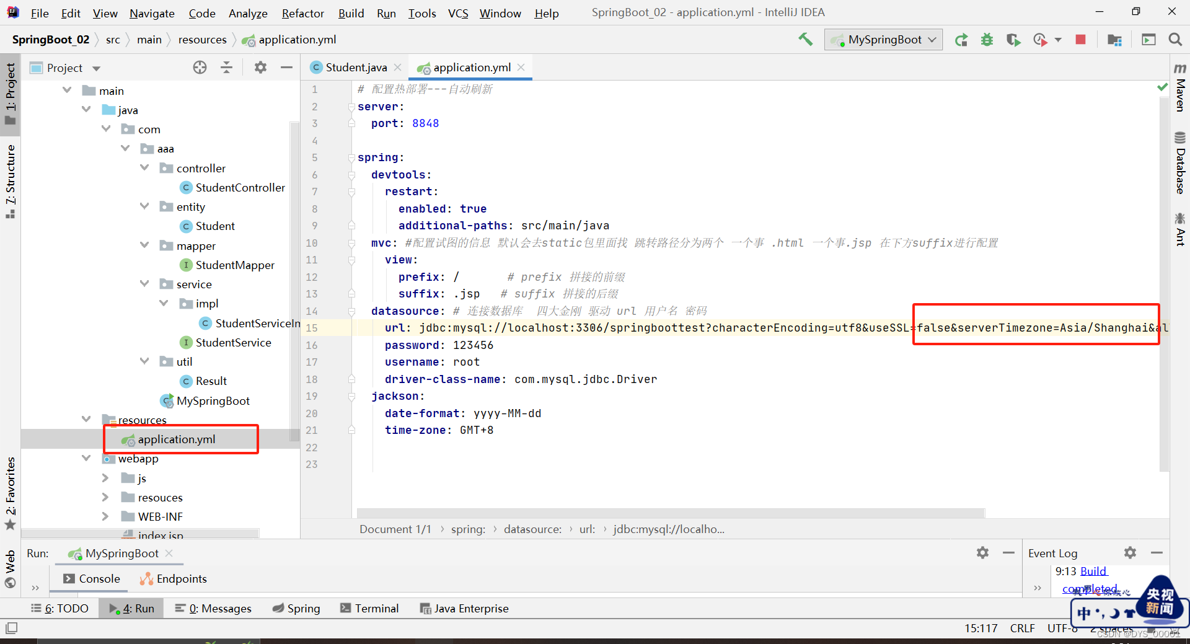Click the CRLF line separator in status bar
The height and width of the screenshot is (644, 1190).
point(1022,628)
